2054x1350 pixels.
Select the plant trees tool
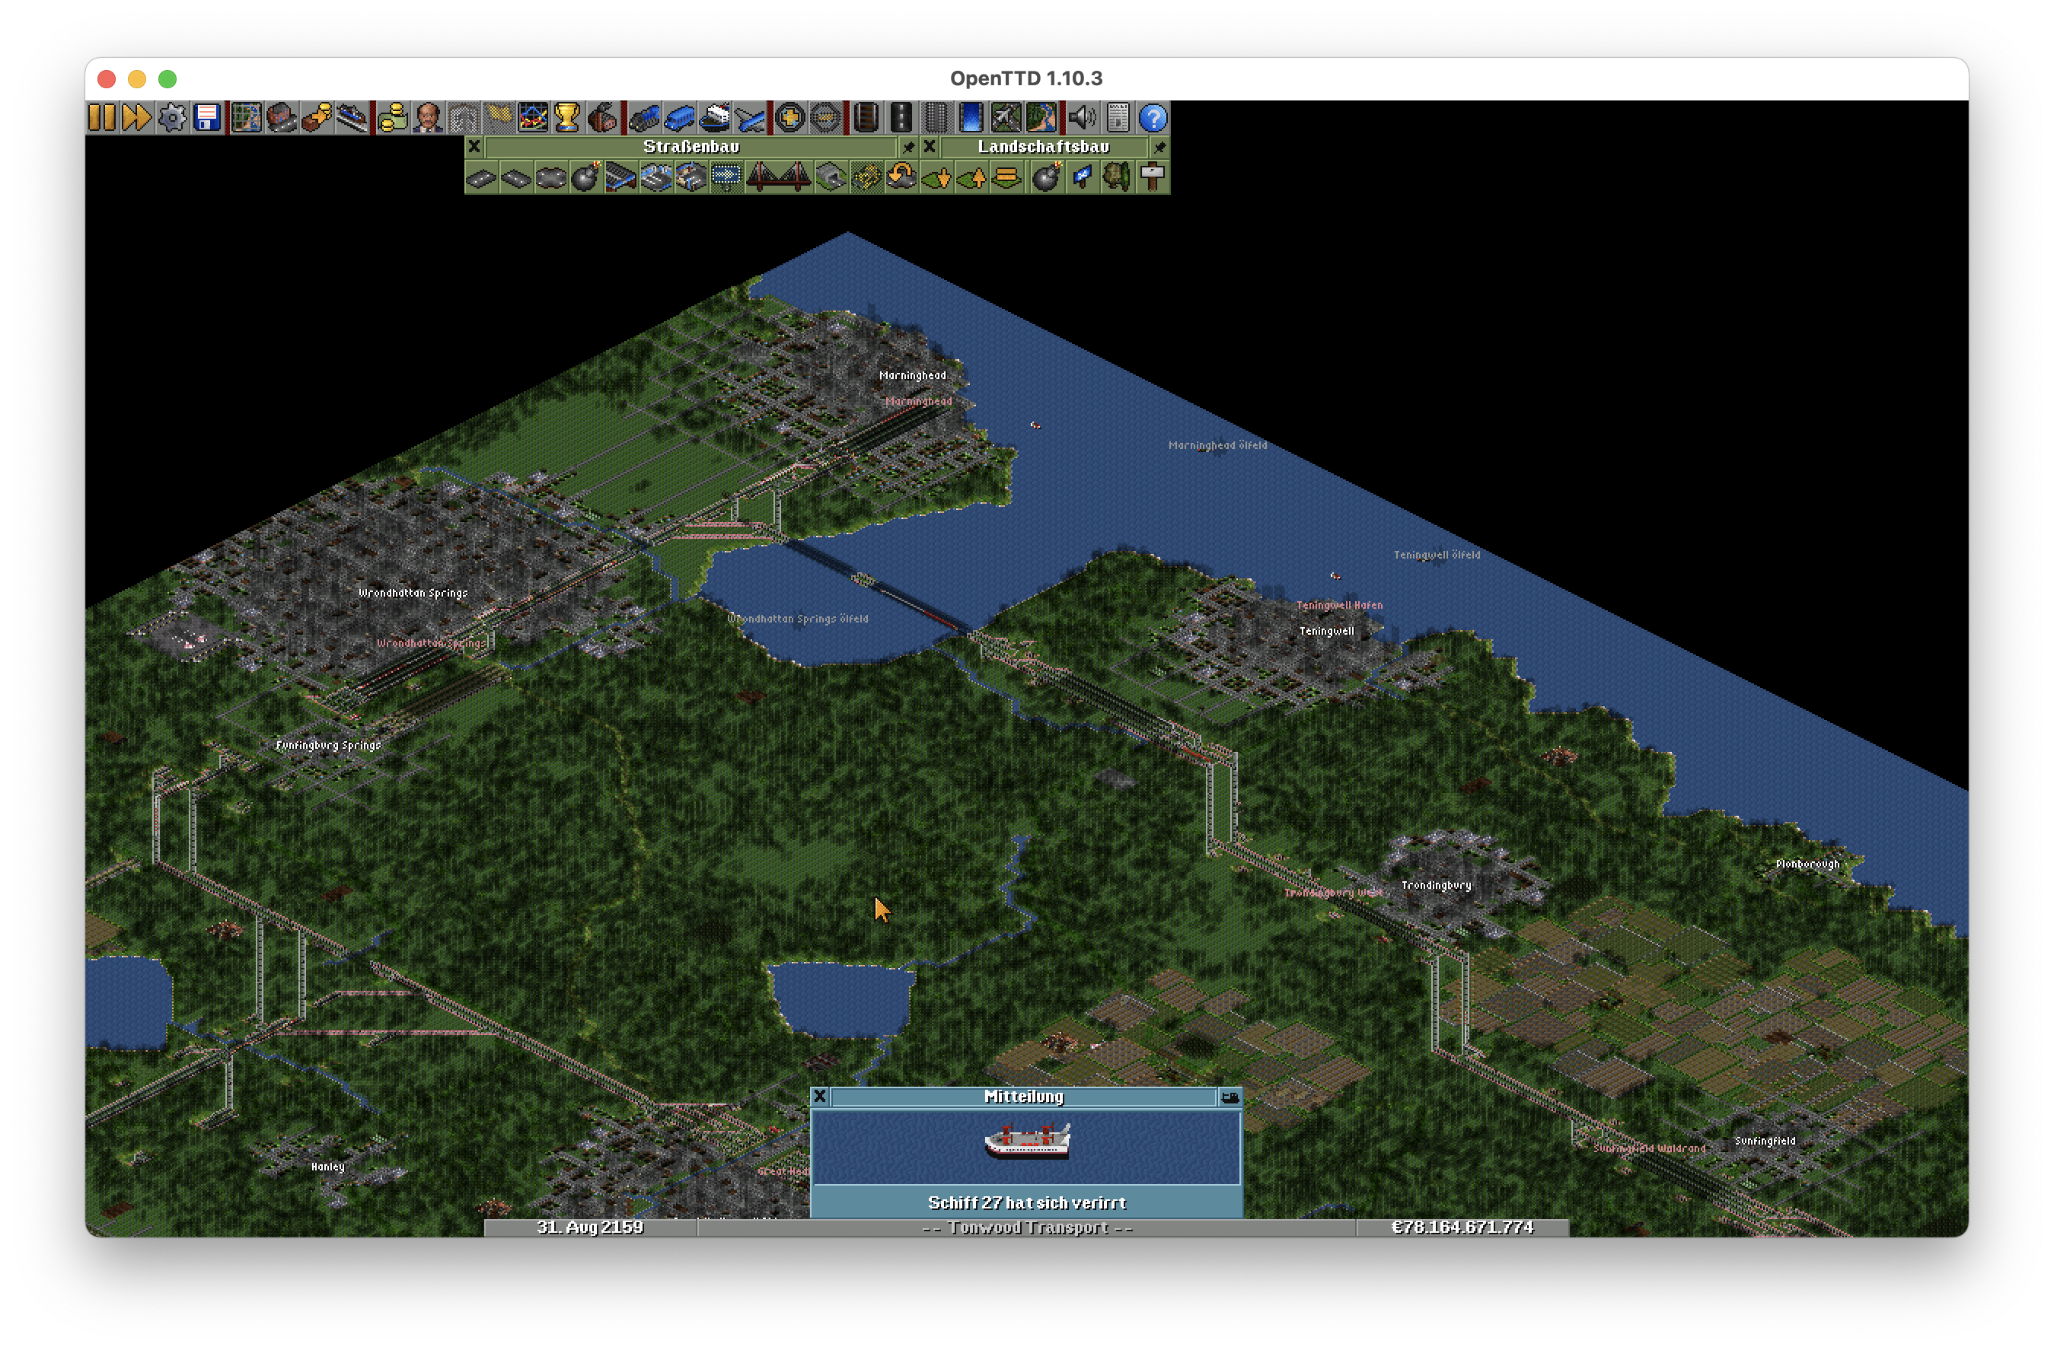[1118, 178]
